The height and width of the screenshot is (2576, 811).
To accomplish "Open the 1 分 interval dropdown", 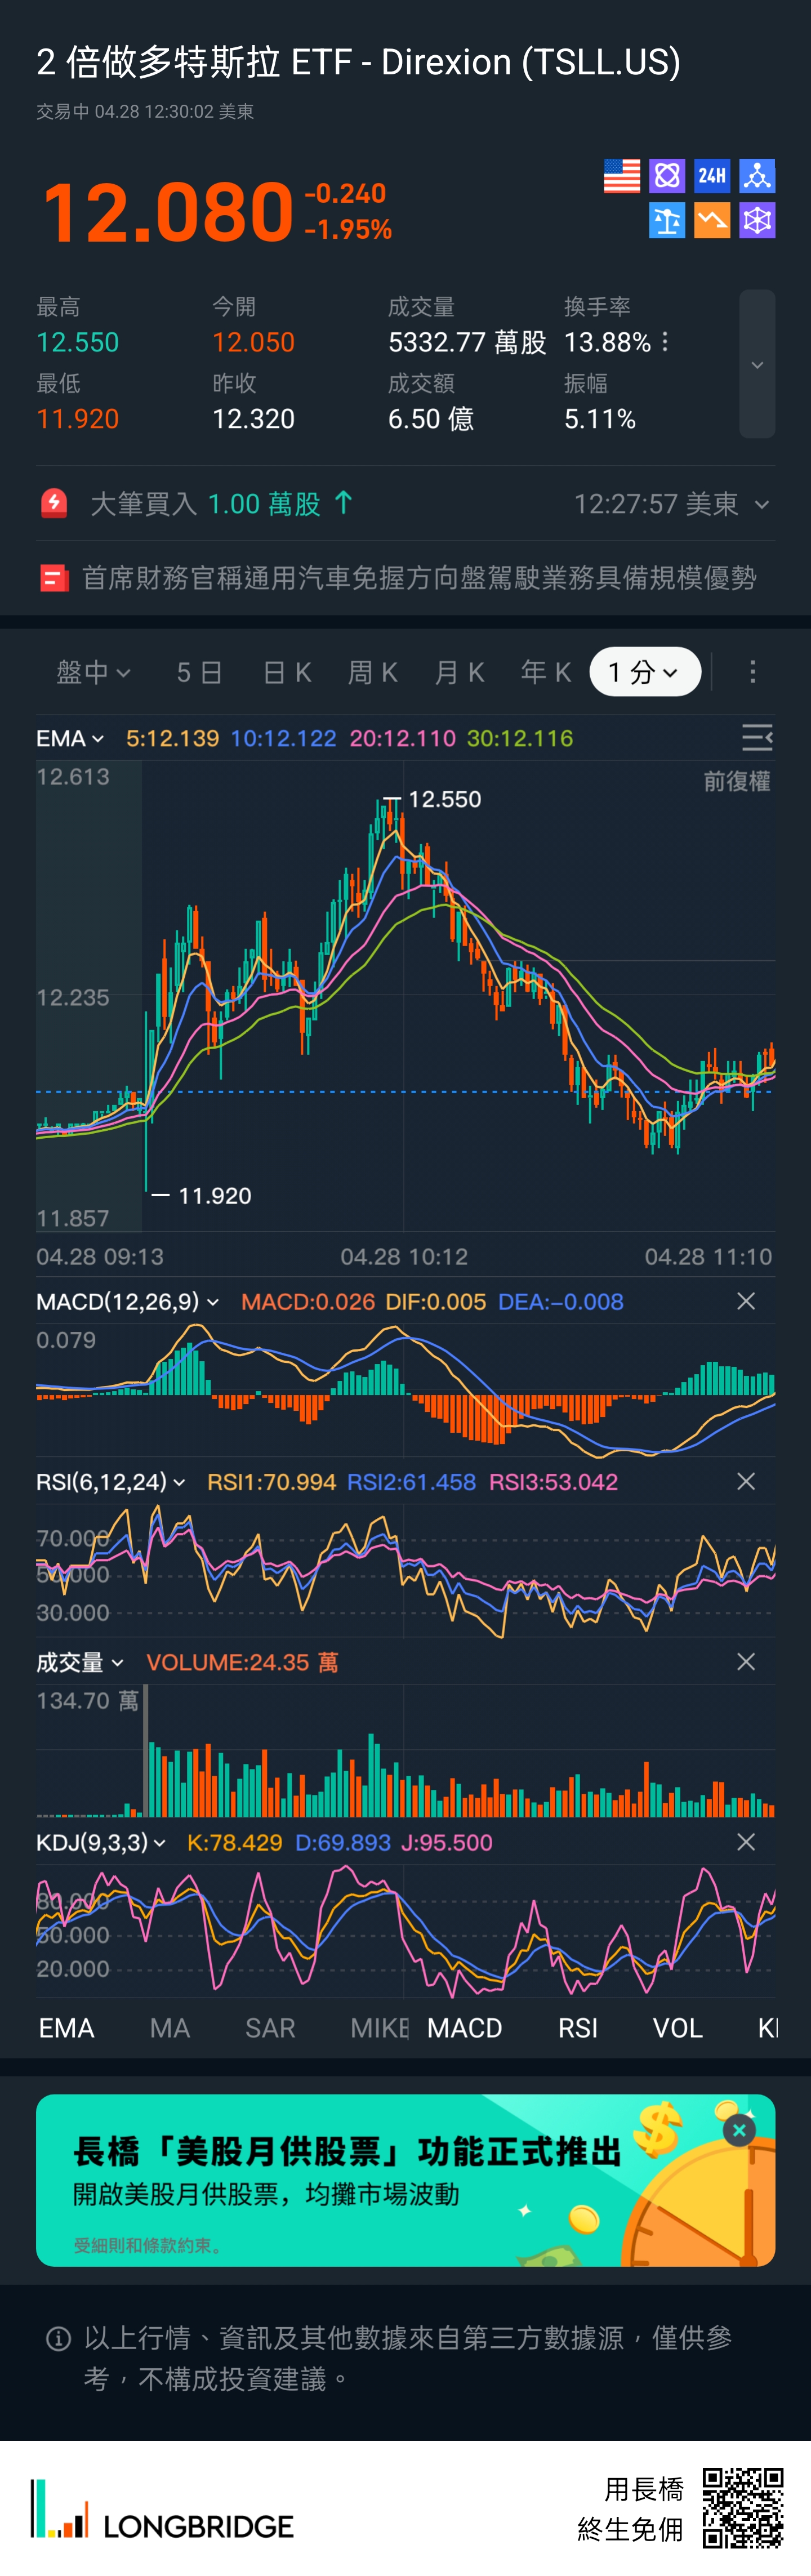I will tap(644, 672).
